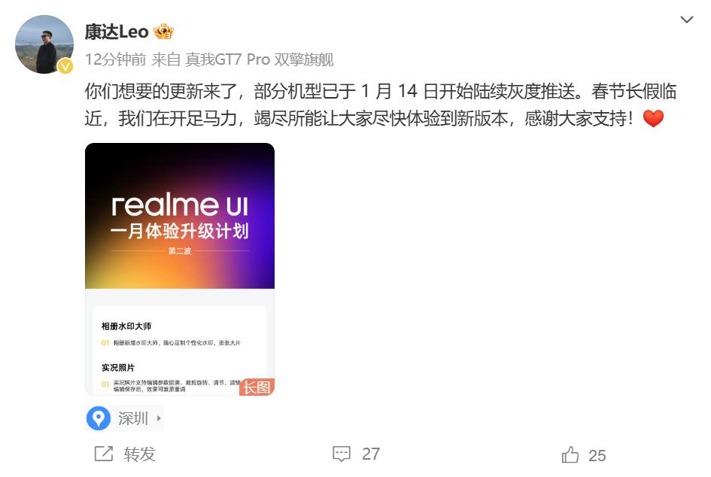Click the like count 25
Screen dimensions: 711x477
597,455
